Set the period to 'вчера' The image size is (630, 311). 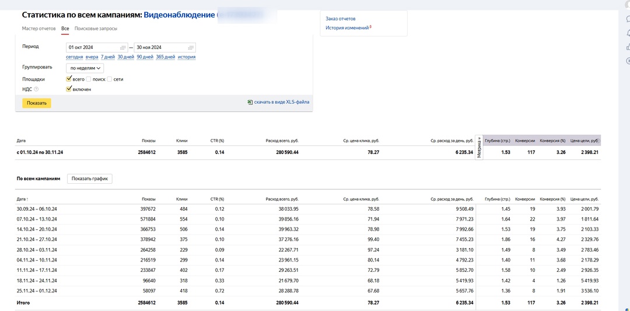[x=92, y=57]
